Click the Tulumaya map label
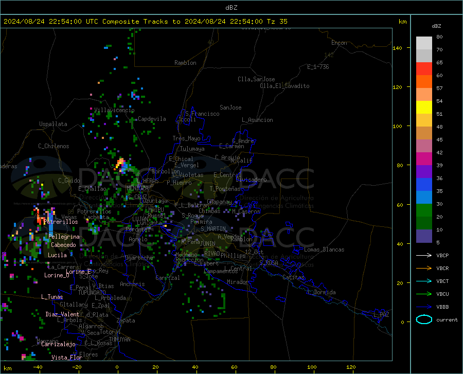Viewport: 463px width, 374px height. pyautogui.click(x=192, y=149)
